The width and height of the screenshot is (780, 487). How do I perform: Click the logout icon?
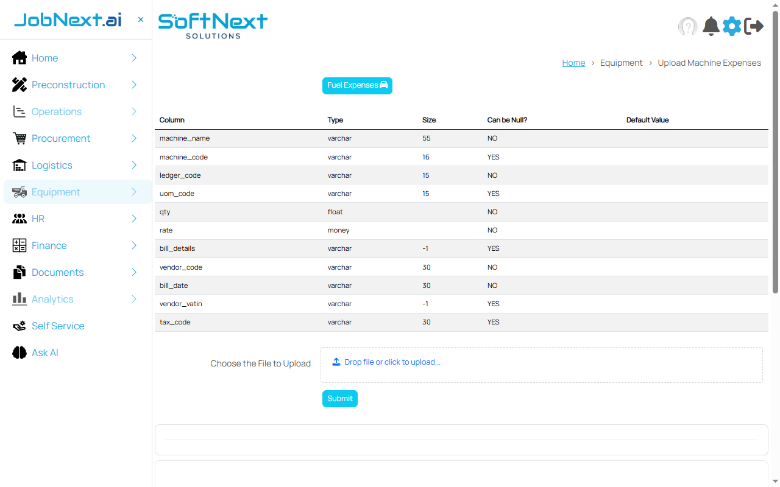tap(754, 26)
